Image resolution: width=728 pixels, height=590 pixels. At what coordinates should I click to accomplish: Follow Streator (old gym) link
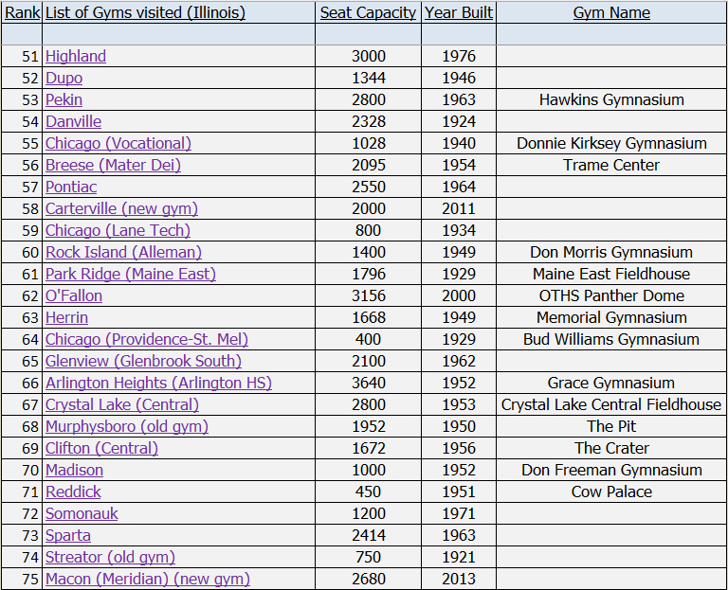click(110, 558)
